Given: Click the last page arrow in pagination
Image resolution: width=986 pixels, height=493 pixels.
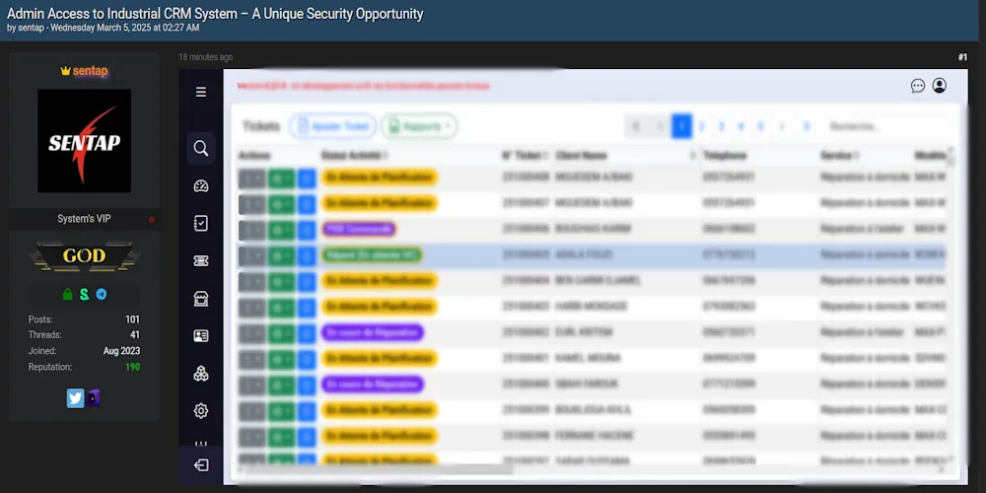Looking at the screenshot, I should pyautogui.click(x=807, y=126).
